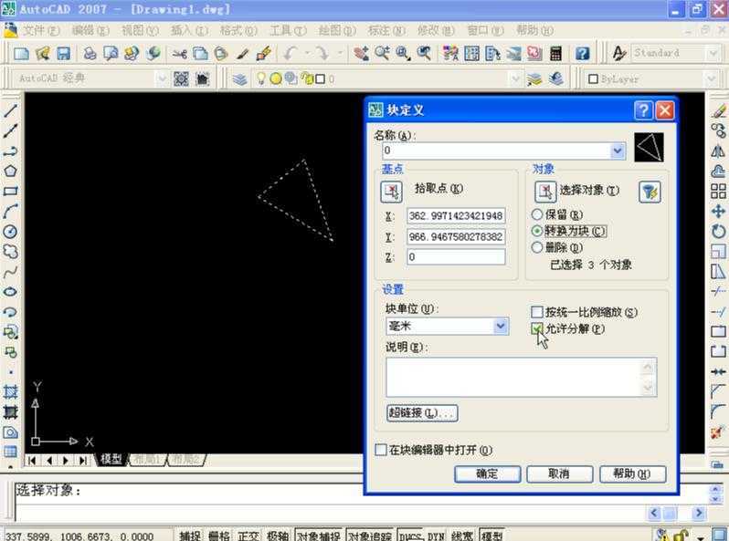The width and height of the screenshot is (729, 541).
Task: Select the Move tool in modify toolbar
Action: (718, 212)
